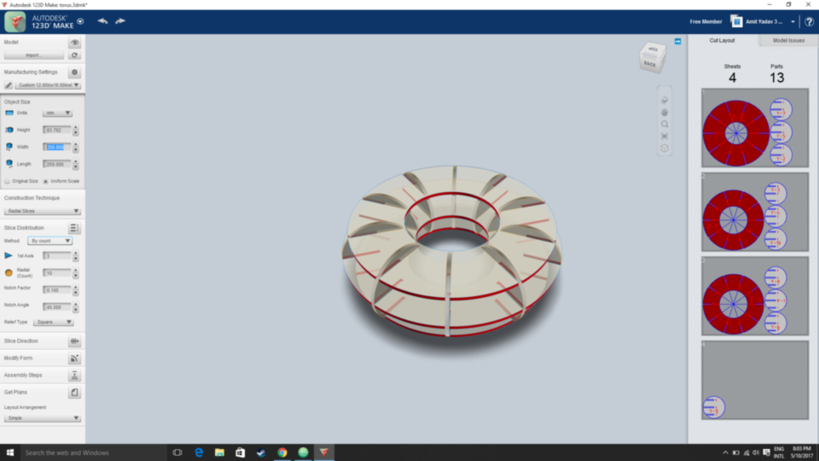Increase Radial count with up stepper

pyautogui.click(x=76, y=271)
